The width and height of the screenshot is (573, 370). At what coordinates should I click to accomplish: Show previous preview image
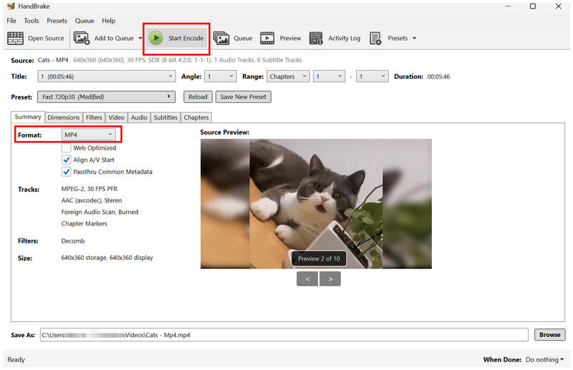point(307,278)
